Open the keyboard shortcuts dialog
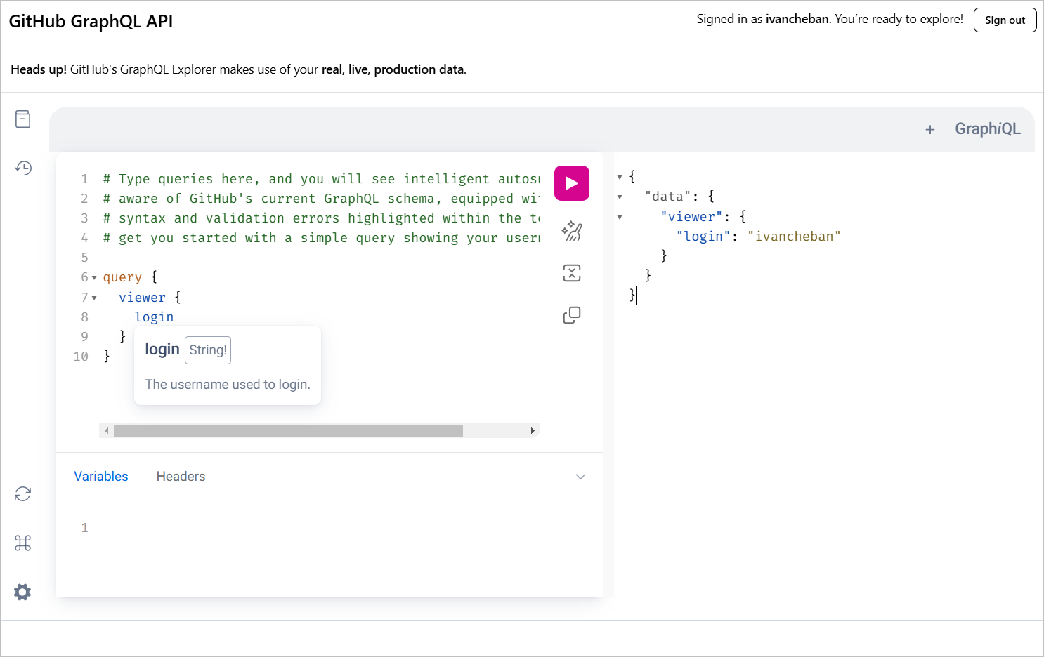 pyautogui.click(x=23, y=543)
